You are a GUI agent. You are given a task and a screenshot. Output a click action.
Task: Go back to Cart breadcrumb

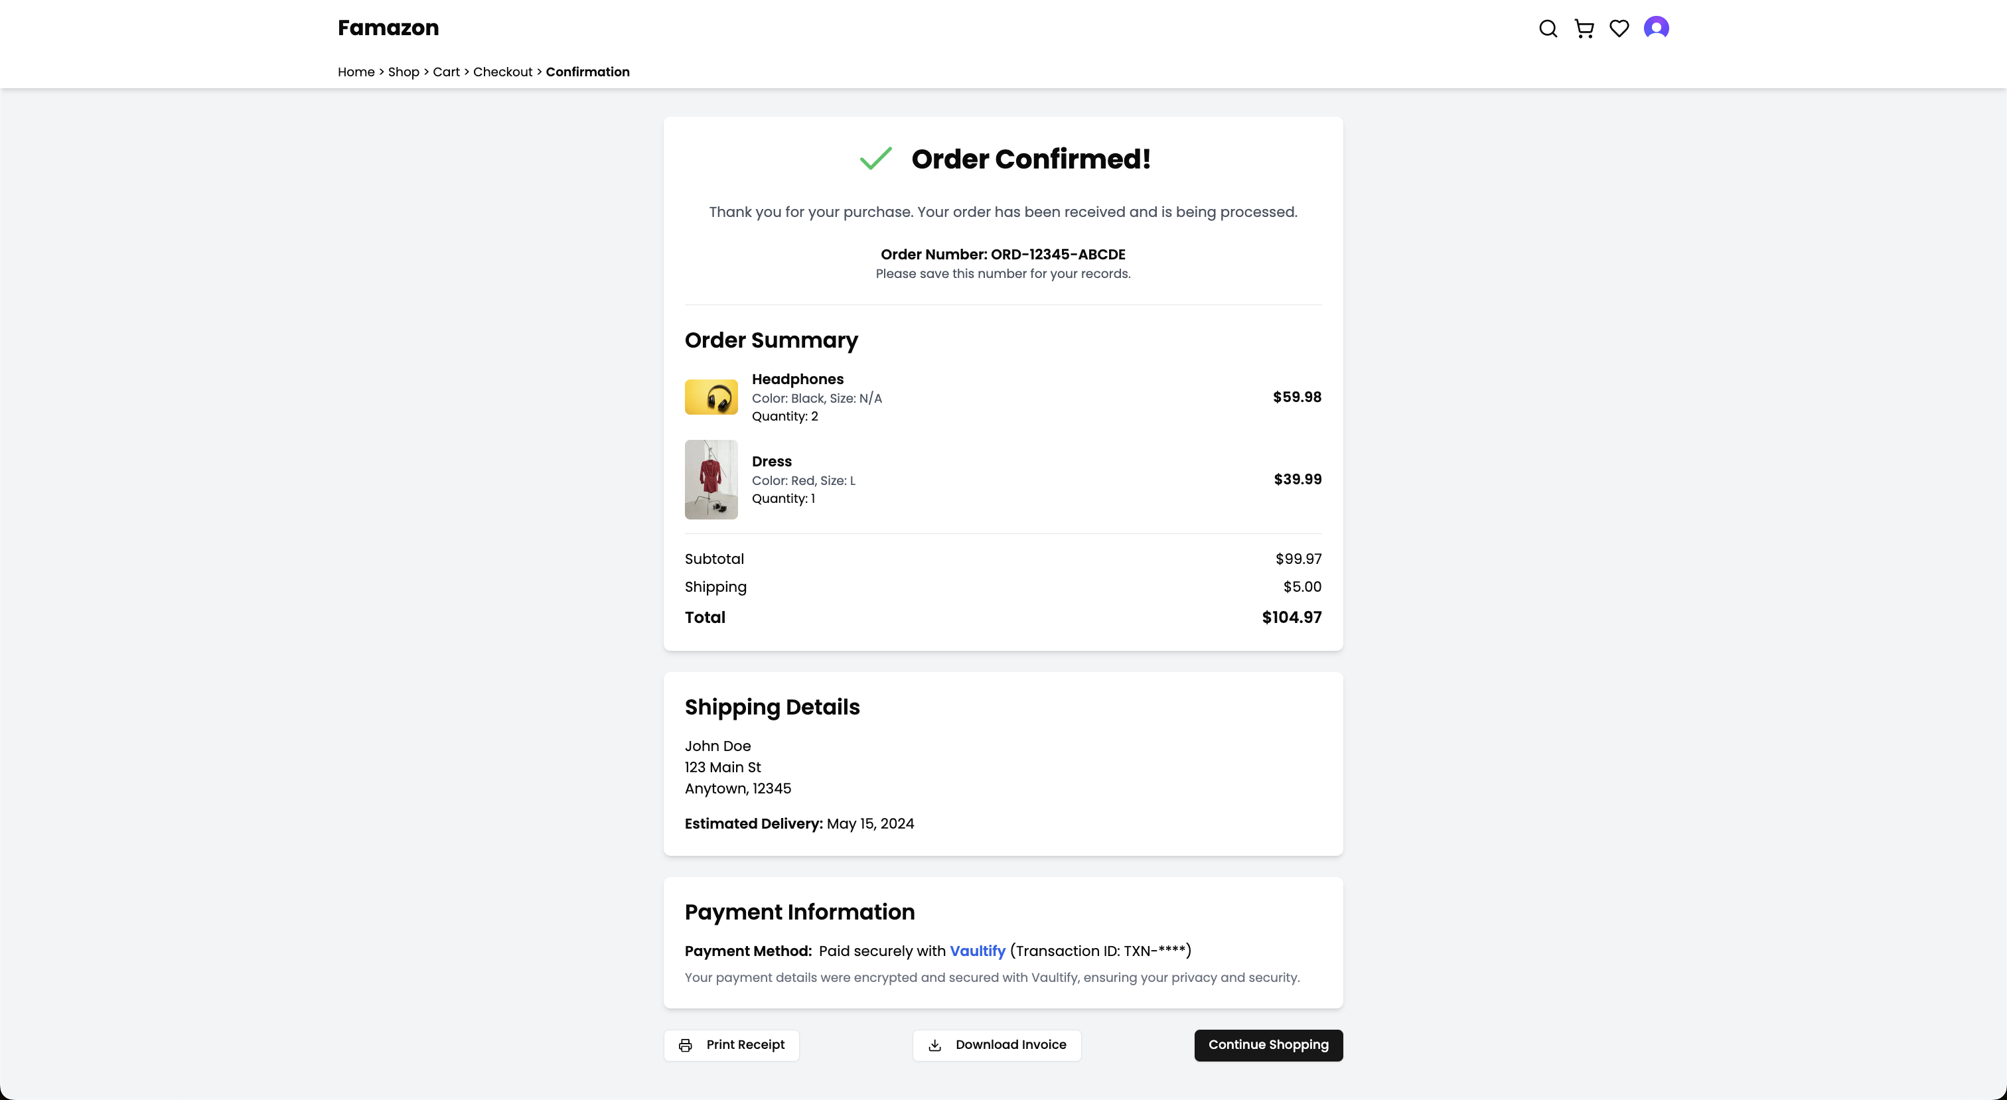[x=447, y=72]
